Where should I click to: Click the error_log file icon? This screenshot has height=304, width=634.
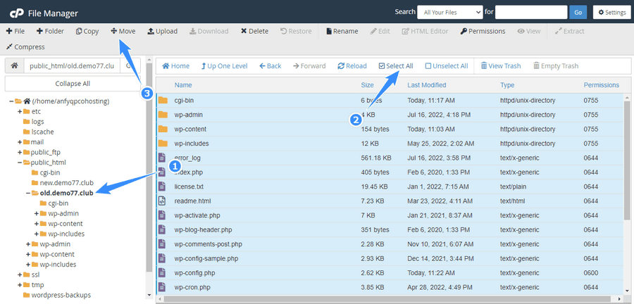(162, 158)
